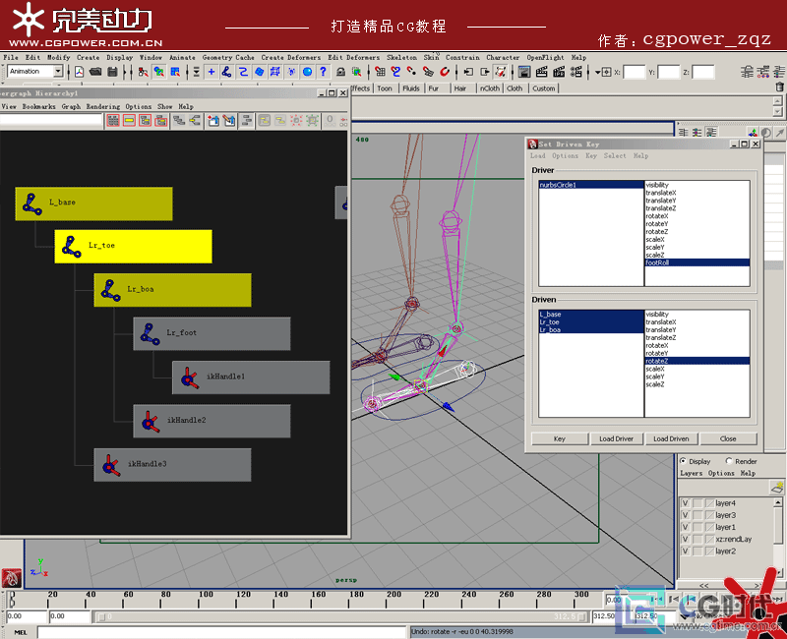Click Hypergraph Frame All icon
This screenshot has width=787, height=639.
(x=113, y=120)
